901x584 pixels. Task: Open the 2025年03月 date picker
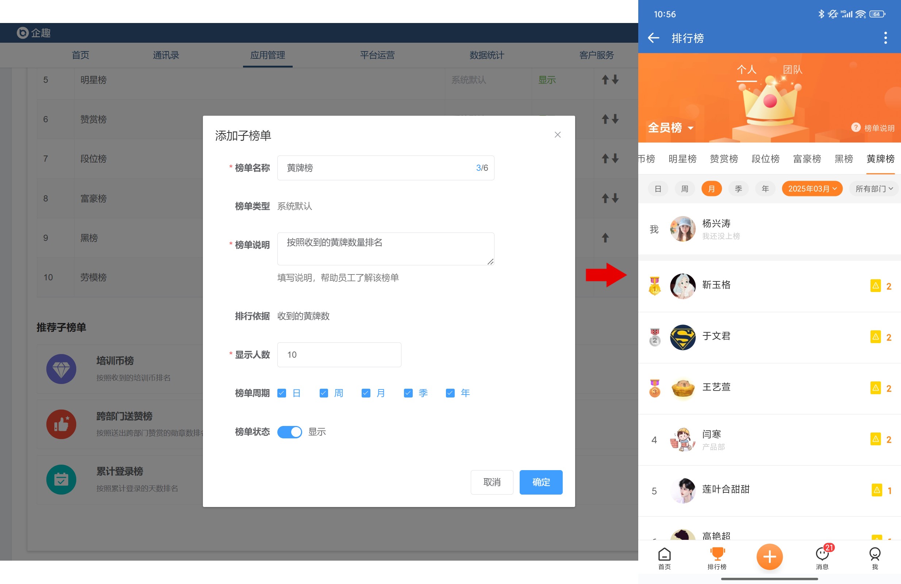coord(812,189)
